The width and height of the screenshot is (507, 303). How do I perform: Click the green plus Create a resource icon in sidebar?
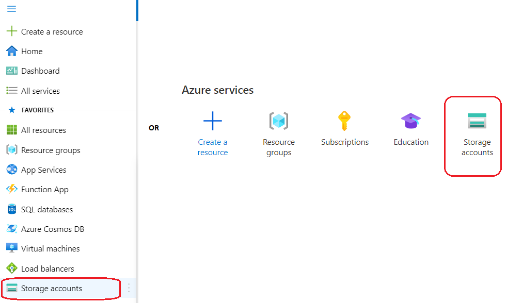click(12, 31)
